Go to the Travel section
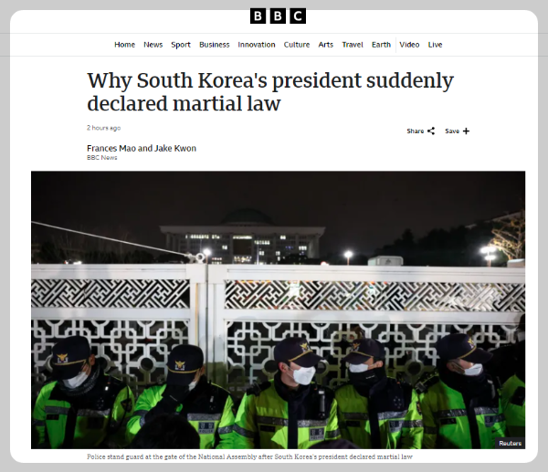Viewport: 548px width, 472px height. pos(353,45)
